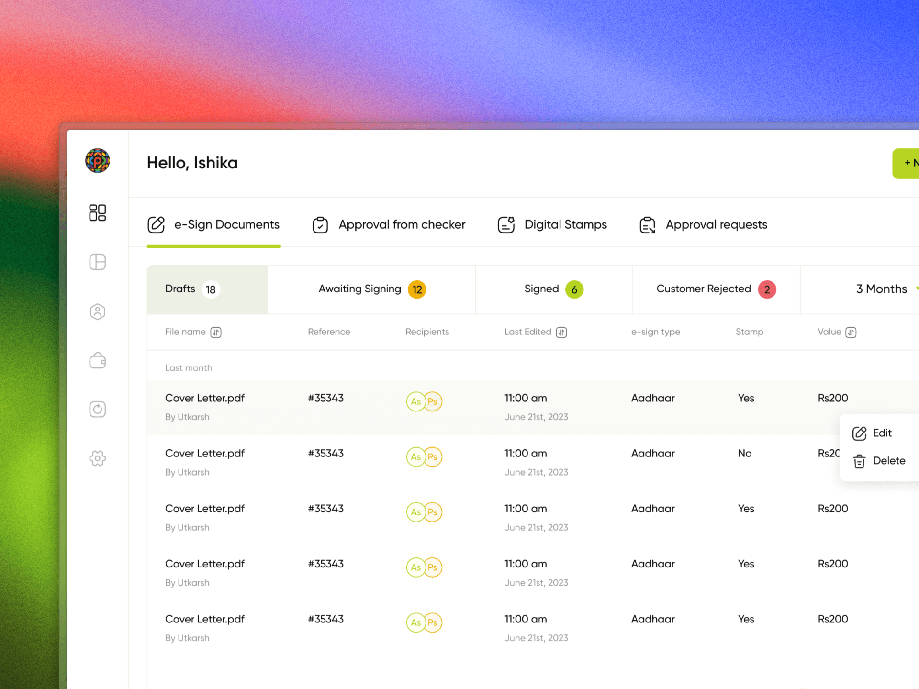The width and height of the screenshot is (919, 689).
Task: Sort by Last Edited sort icon
Action: [x=561, y=332]
